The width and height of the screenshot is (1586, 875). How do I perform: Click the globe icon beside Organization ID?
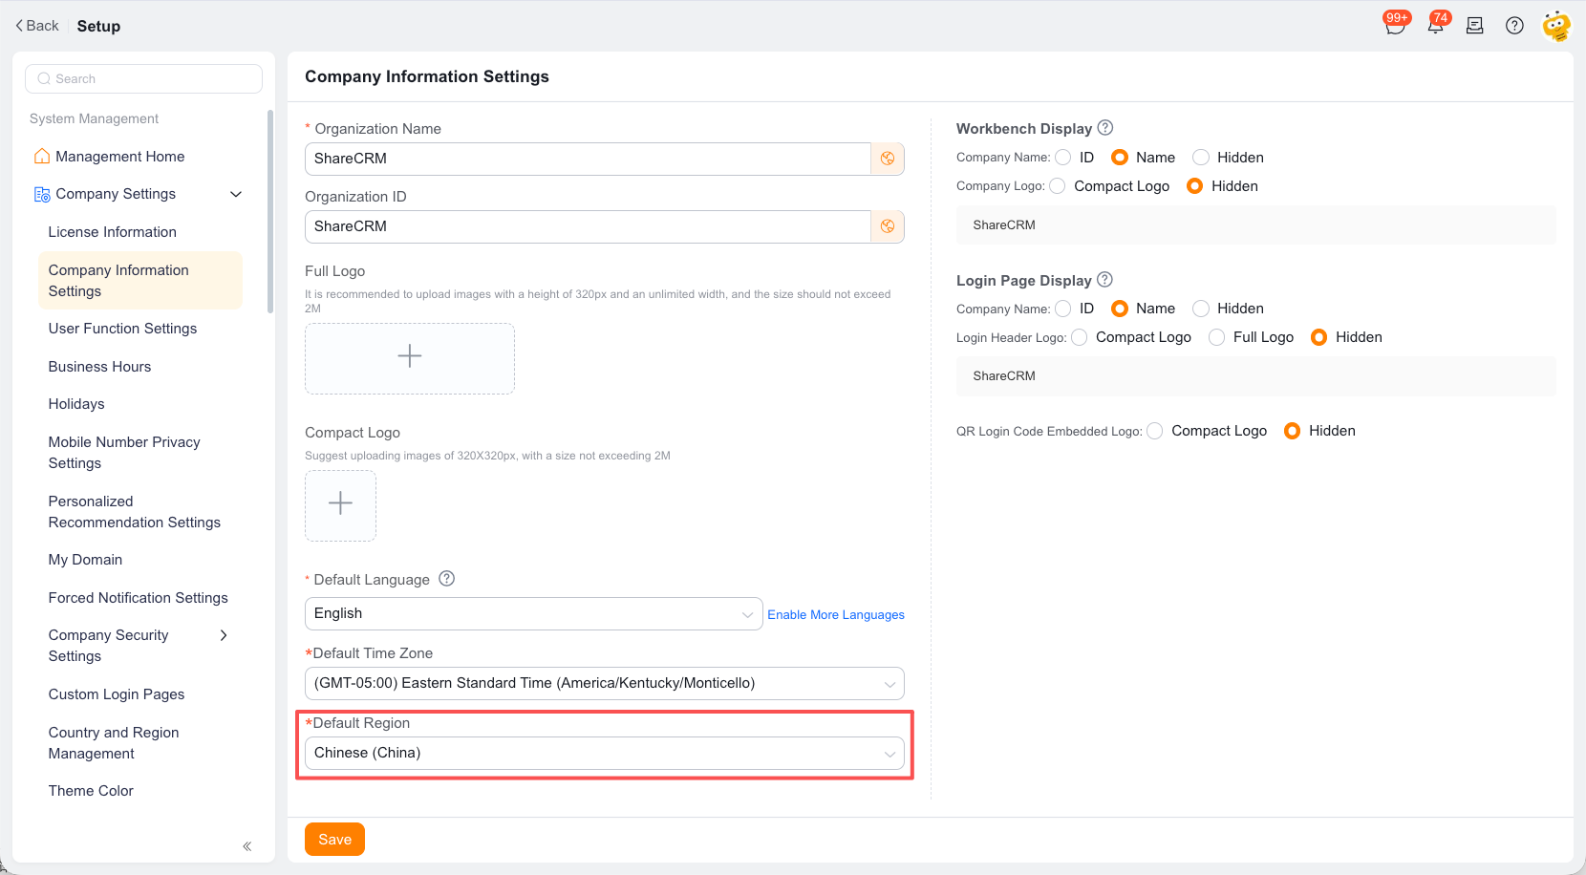click(888, 226)
